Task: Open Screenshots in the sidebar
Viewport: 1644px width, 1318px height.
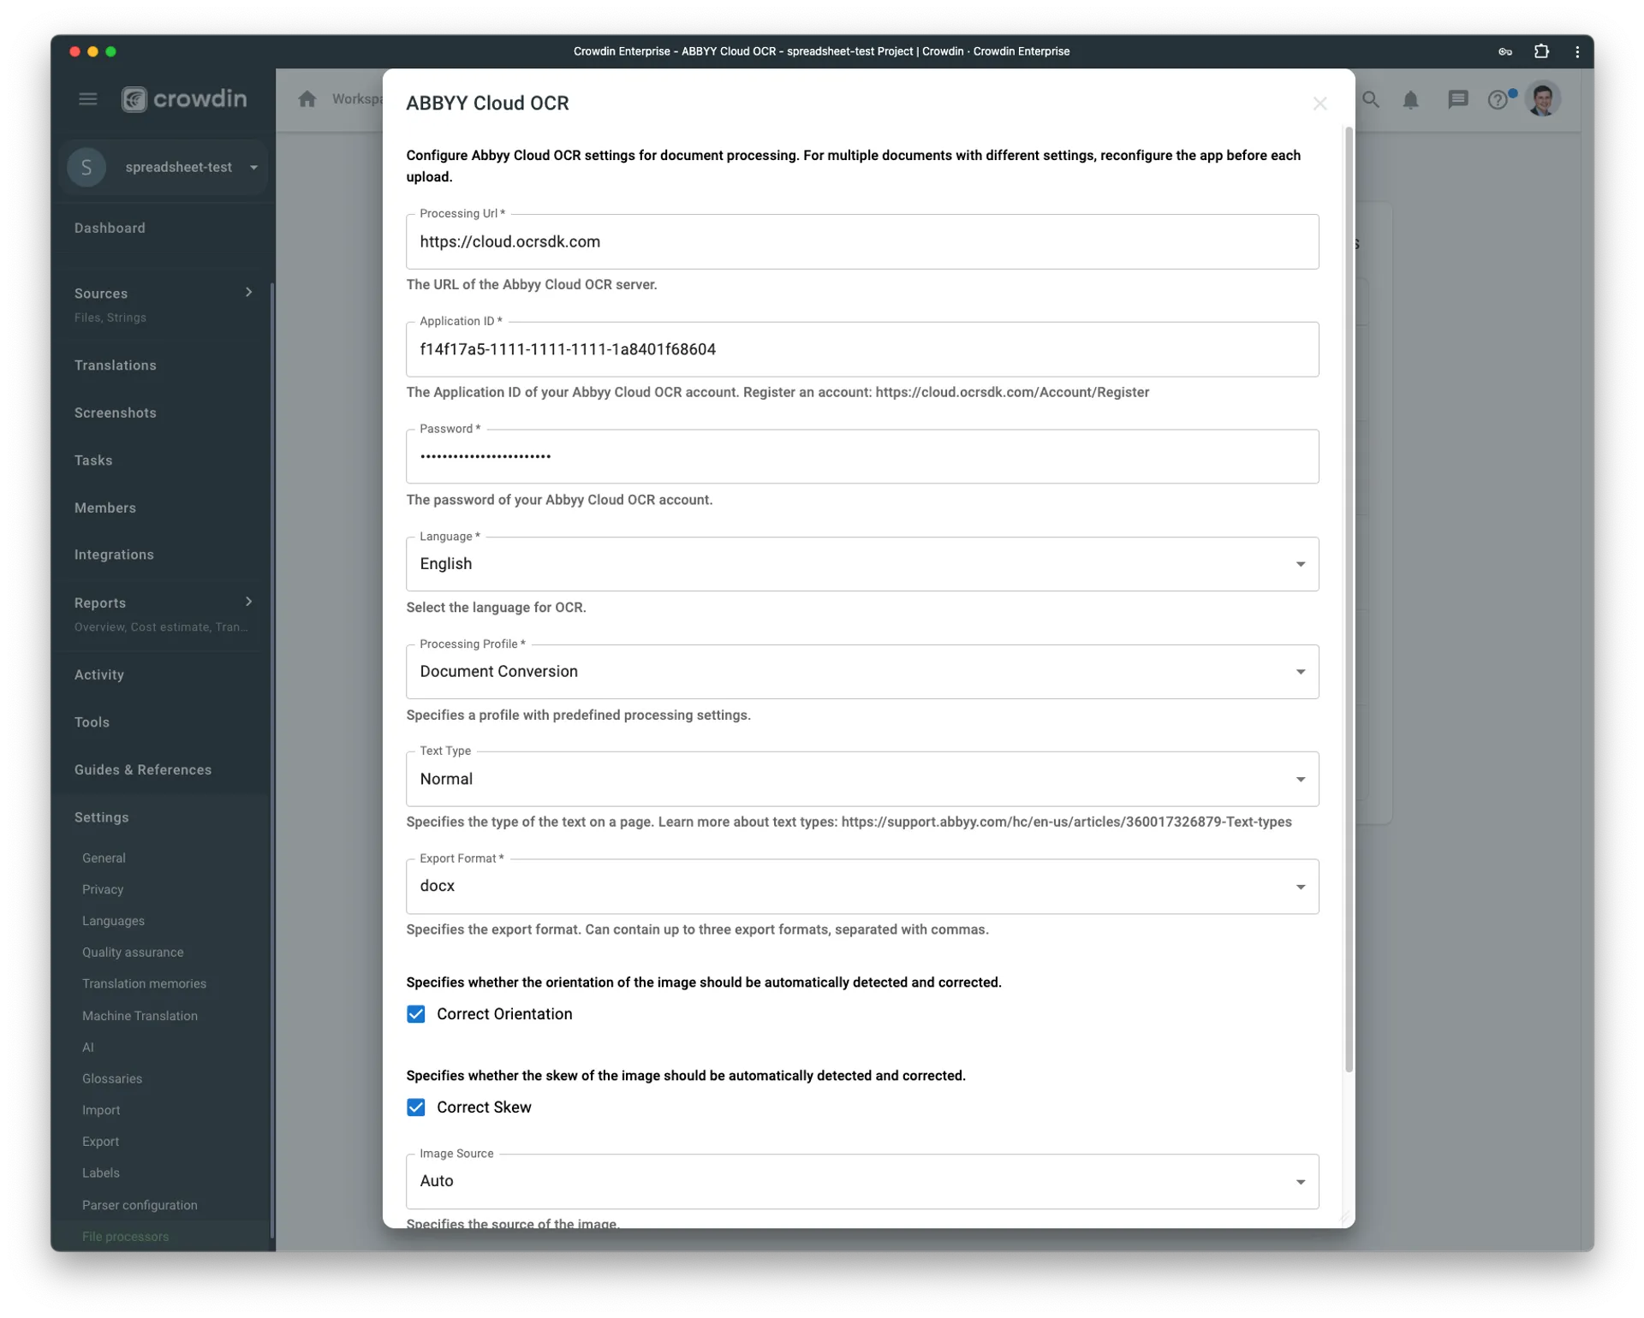Action: point(116,413)
